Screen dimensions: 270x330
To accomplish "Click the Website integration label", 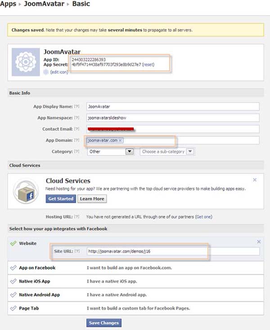I will point(27,243).
